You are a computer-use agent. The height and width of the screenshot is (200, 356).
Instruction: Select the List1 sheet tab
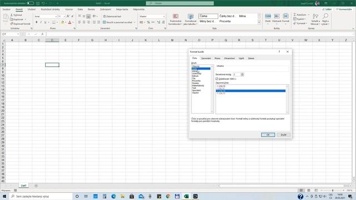pos(23,186)
